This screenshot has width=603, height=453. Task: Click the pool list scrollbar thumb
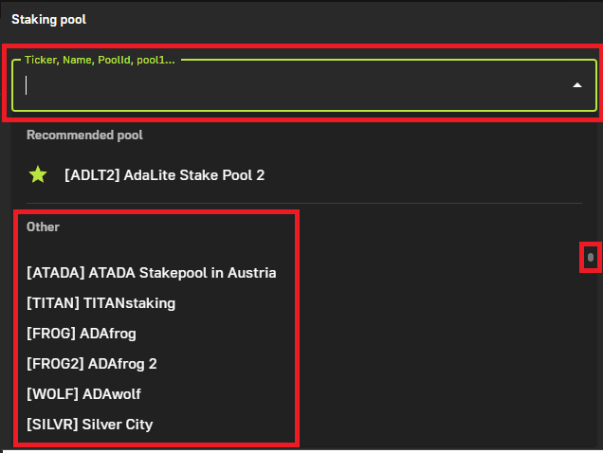point(591,257)
